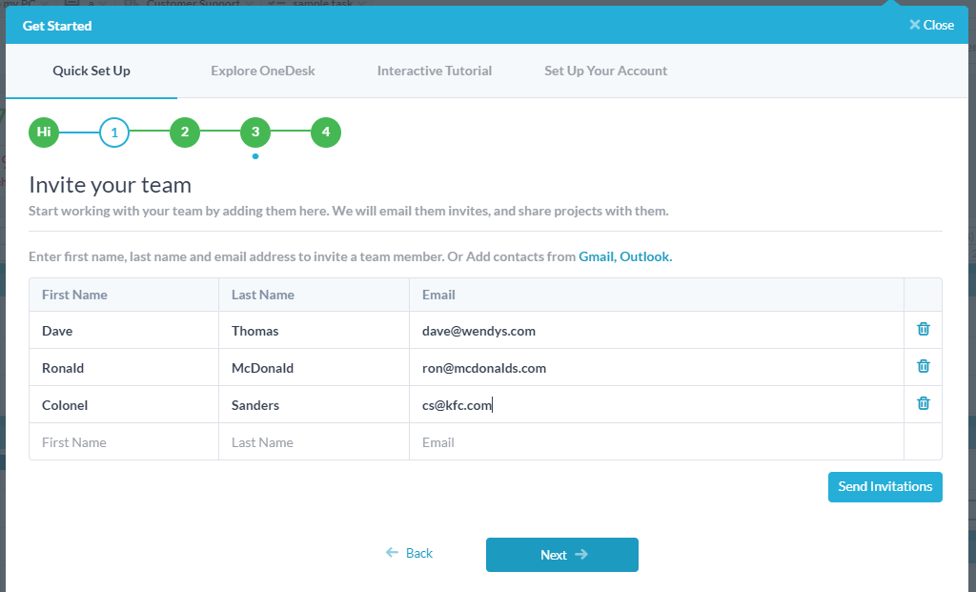Delete Colonel Sanders from the invite list
This screenshot has width=976, height=592.
[x=923, y=402]
